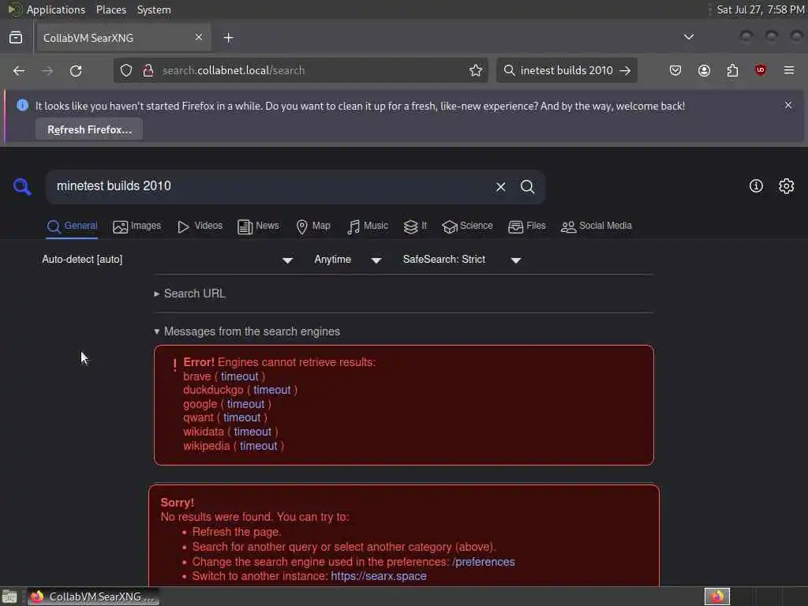Close the CollabVM SearXNG tab

198,37
